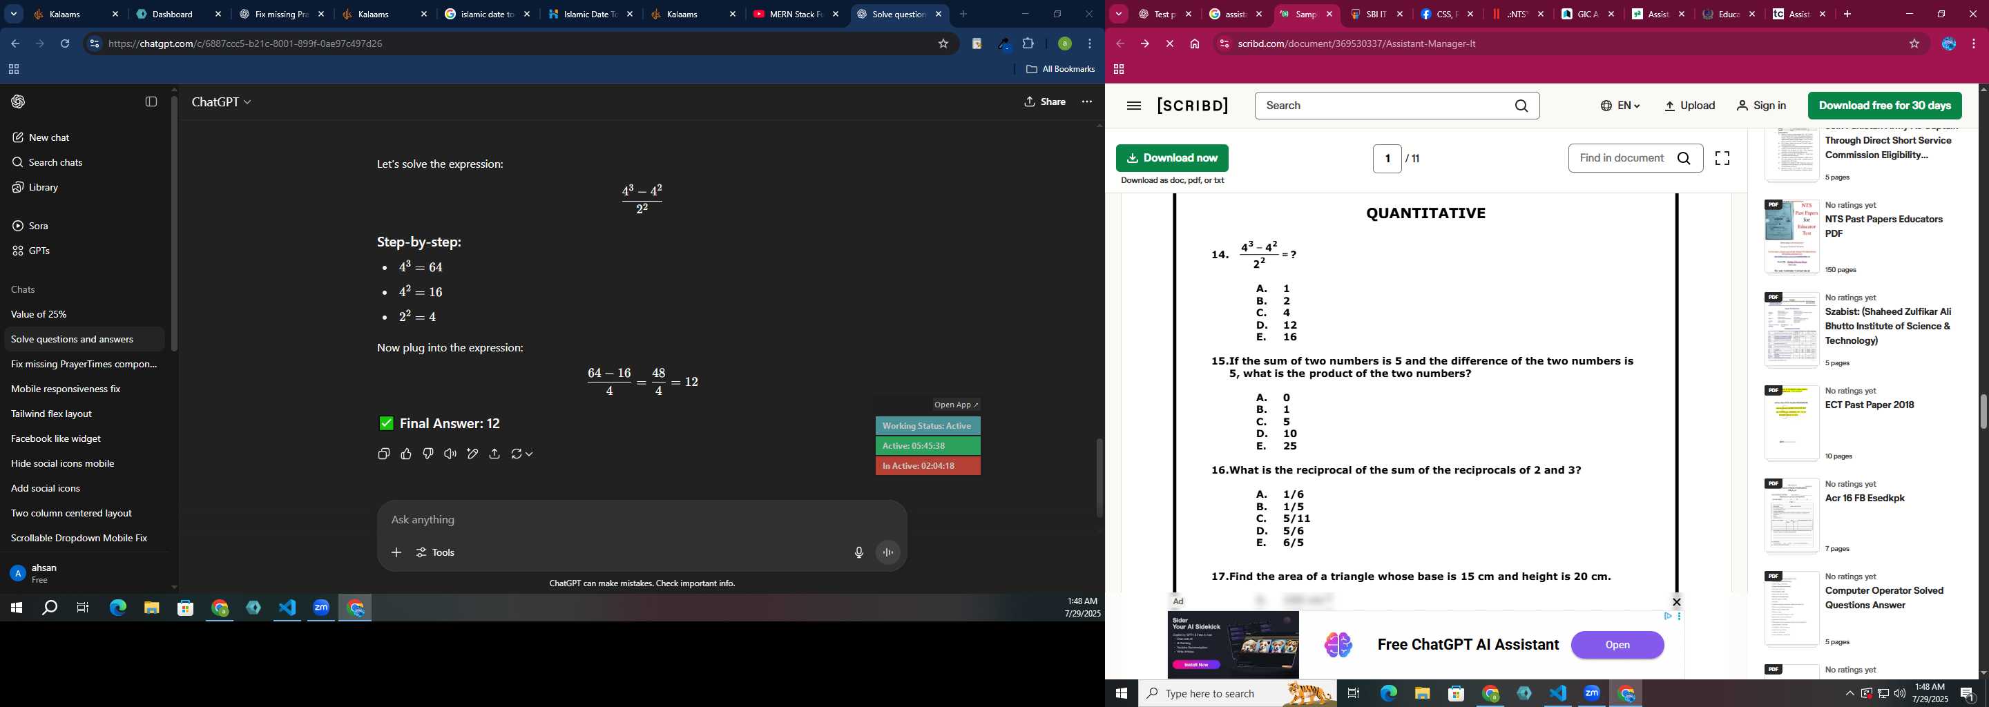This screenshot has width=1989, height=707.
Task: Click the plus attach button in composer
Action: pyautogui.click(x=396, y=552)
